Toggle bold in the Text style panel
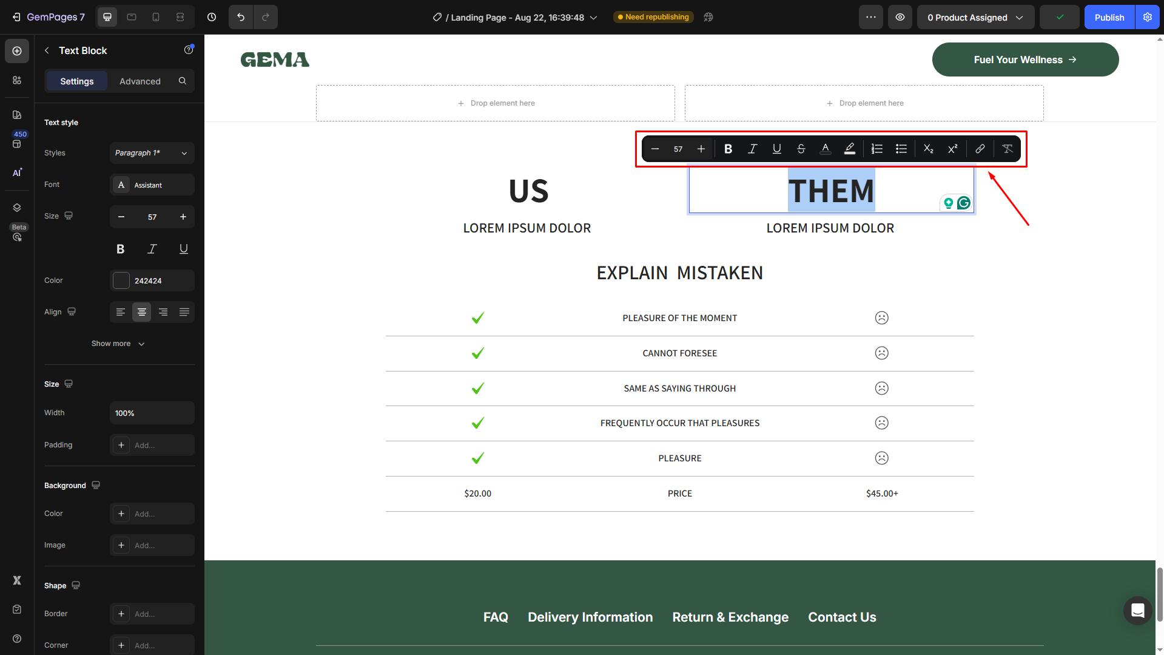1164x655 pixels. tap(121, 249)
